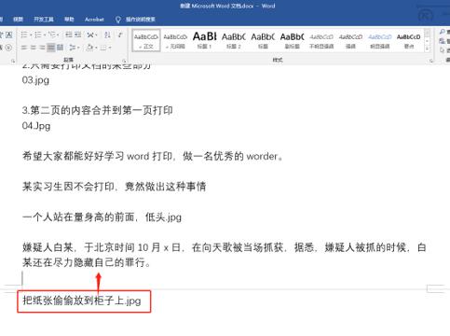Apply the 标题 2 heading style
The height and width of the screenshot is (336, 450).
click(234, 40)
